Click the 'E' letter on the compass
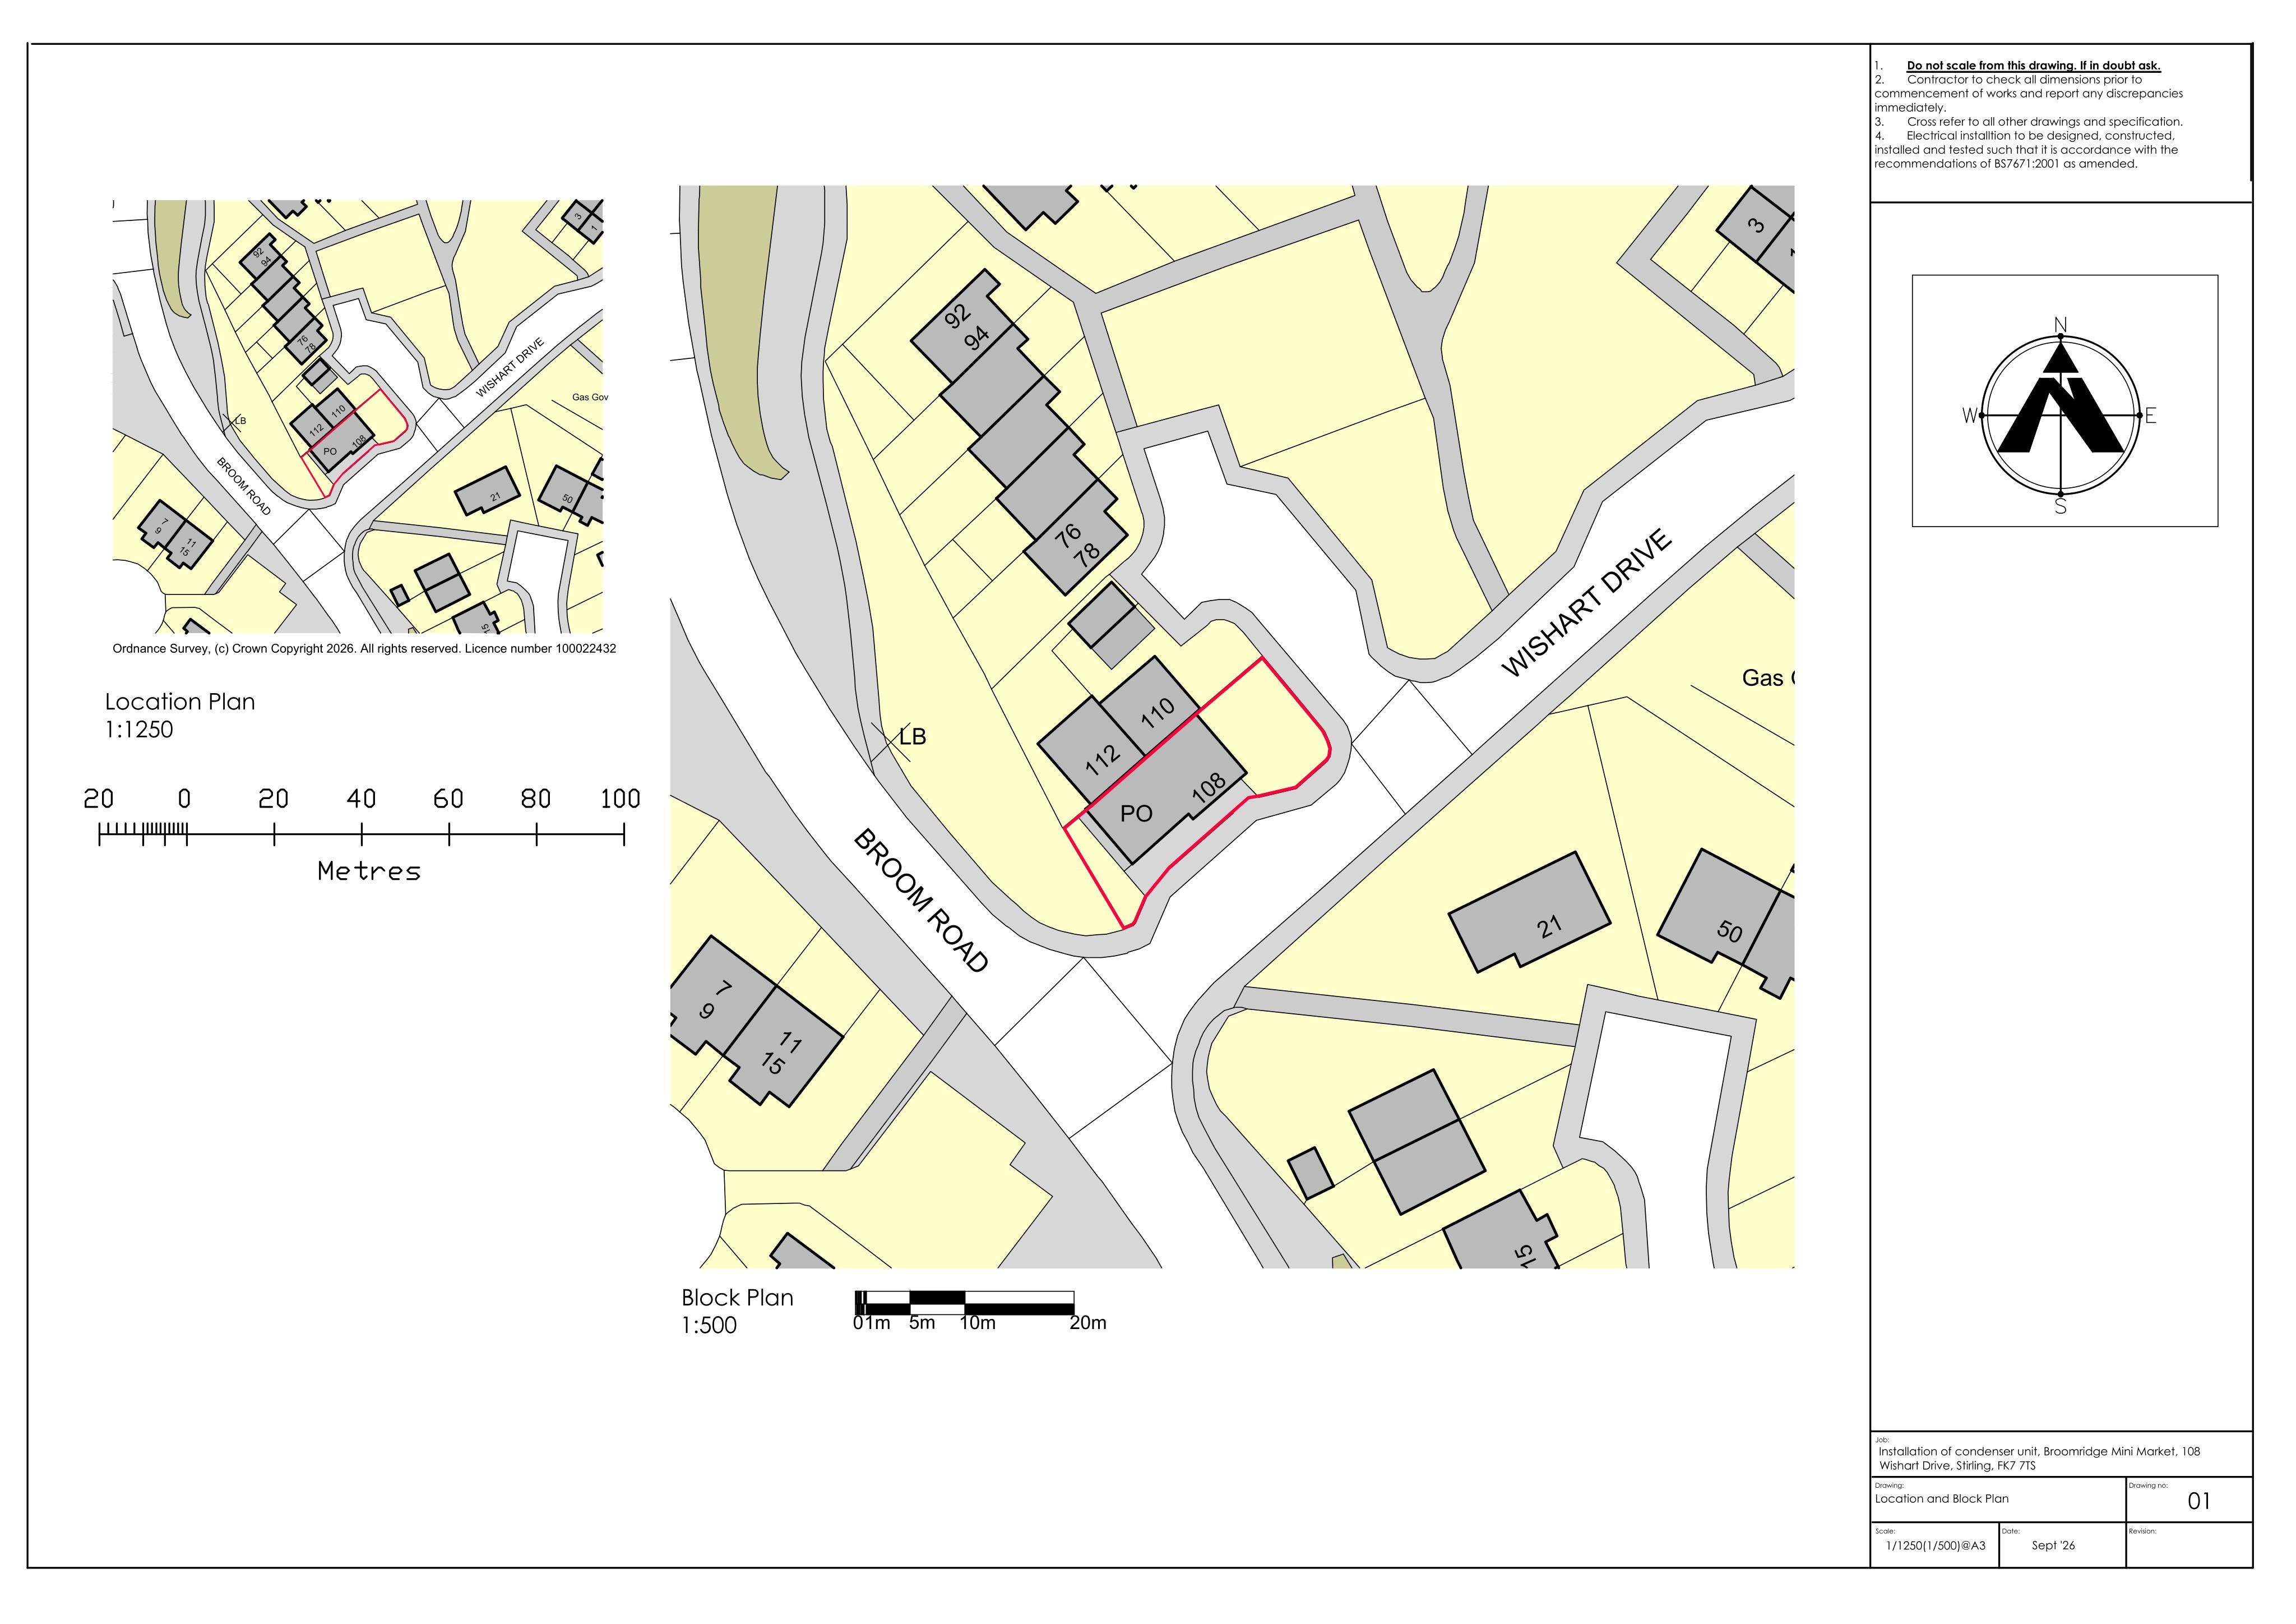The image size is (2296, 1624). [2150, 416]
